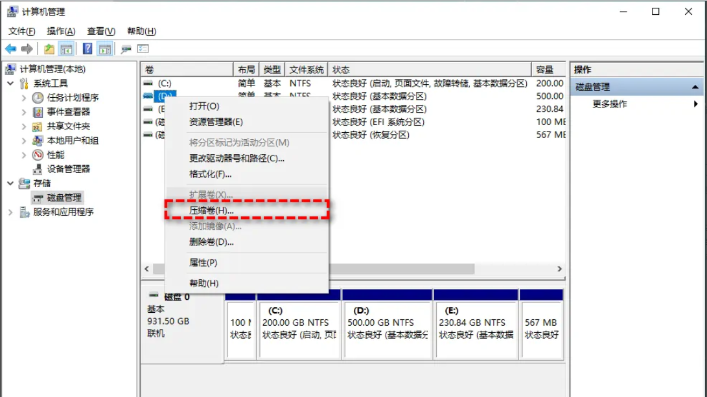
Task: Click the 计算机管理 title bar app icon
Action: 12,11
